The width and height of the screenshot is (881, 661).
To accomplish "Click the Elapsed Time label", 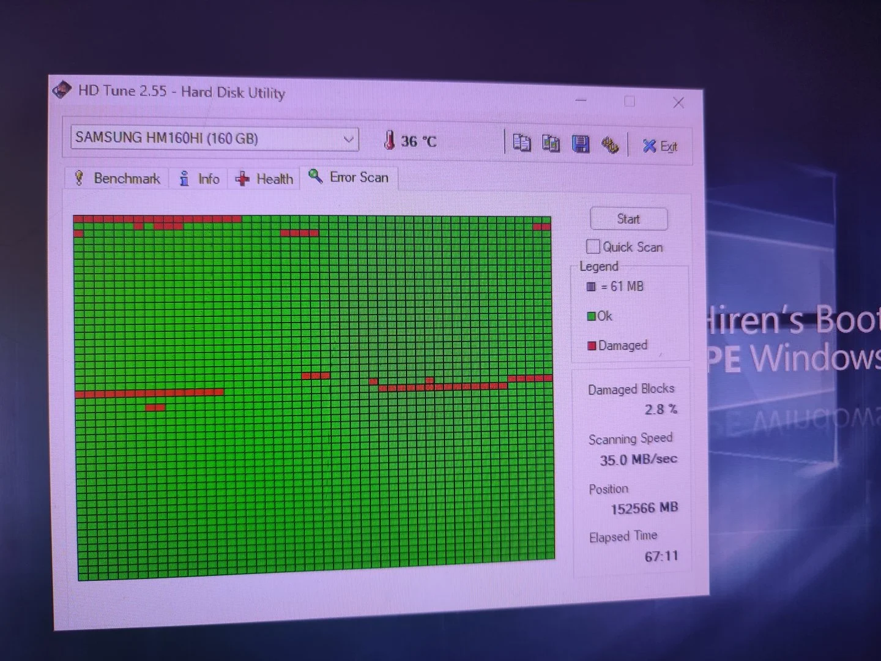I will 623,537.
